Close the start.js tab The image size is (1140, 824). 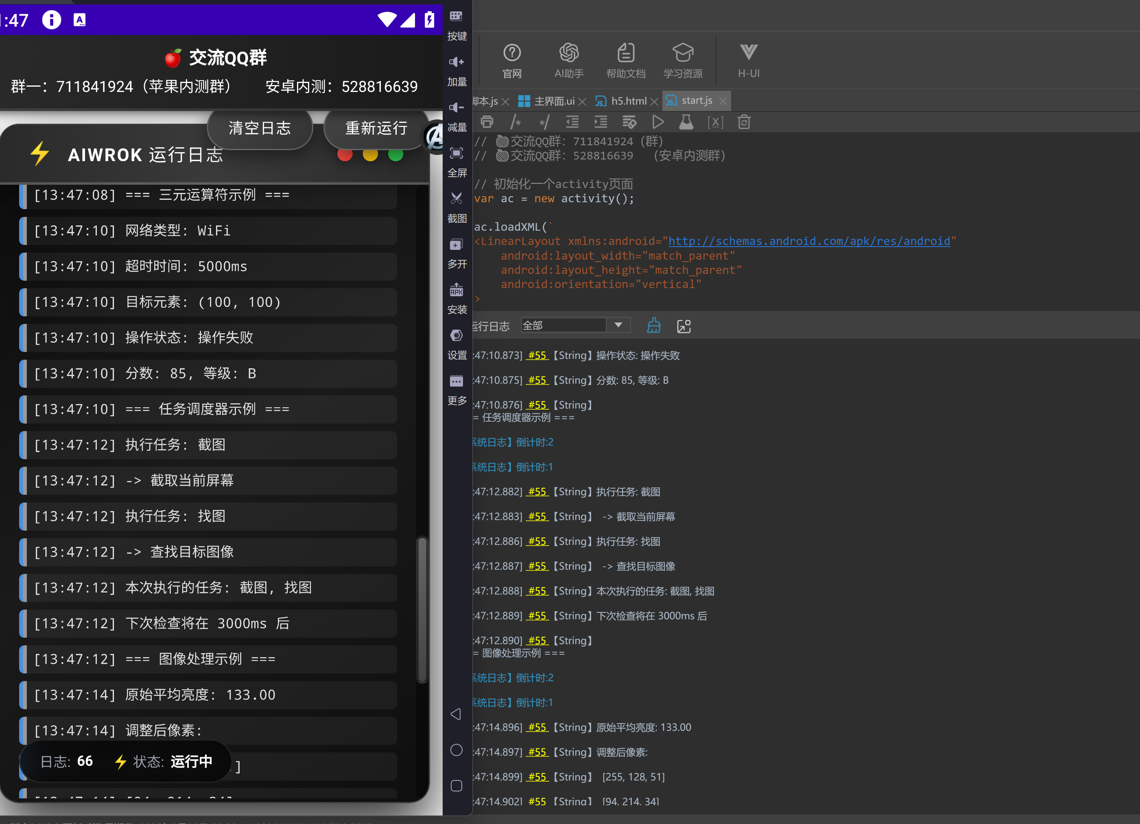(723, 101)
